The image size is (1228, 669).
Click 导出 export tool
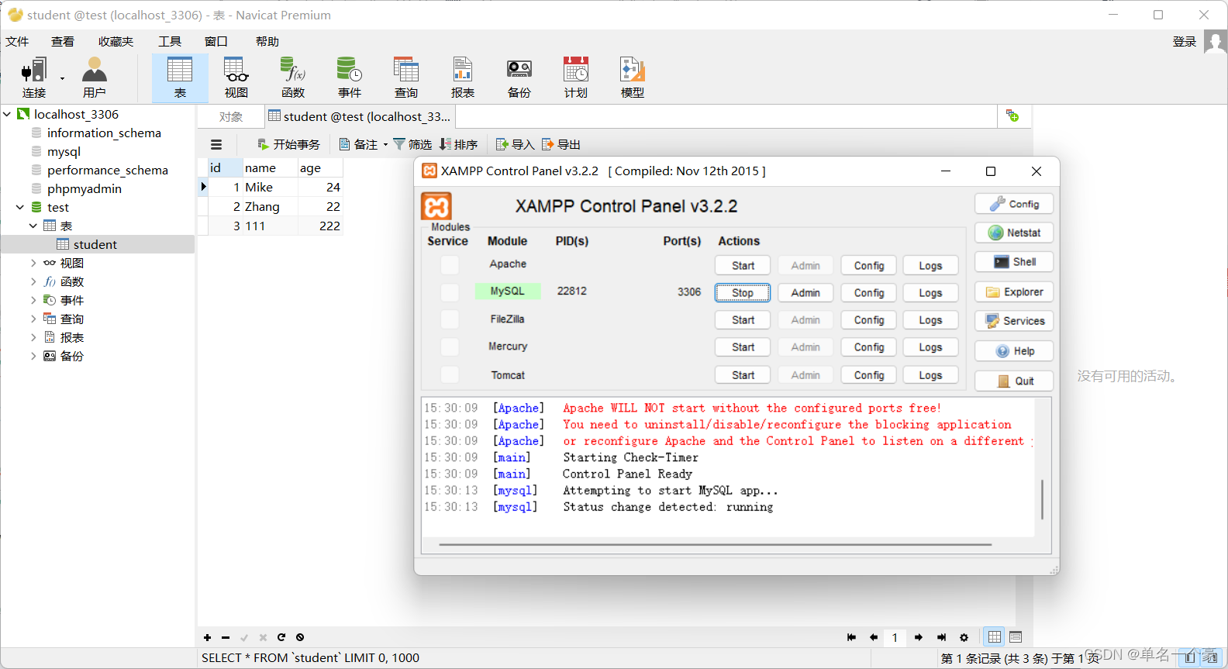(x=561, y=144)
